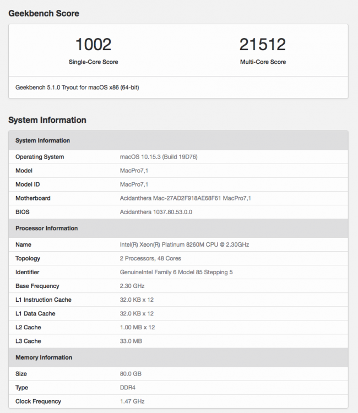Click the Single-Core Score value 1002
This screenshot has height=413, width=358.
click(x=93, y=44)
